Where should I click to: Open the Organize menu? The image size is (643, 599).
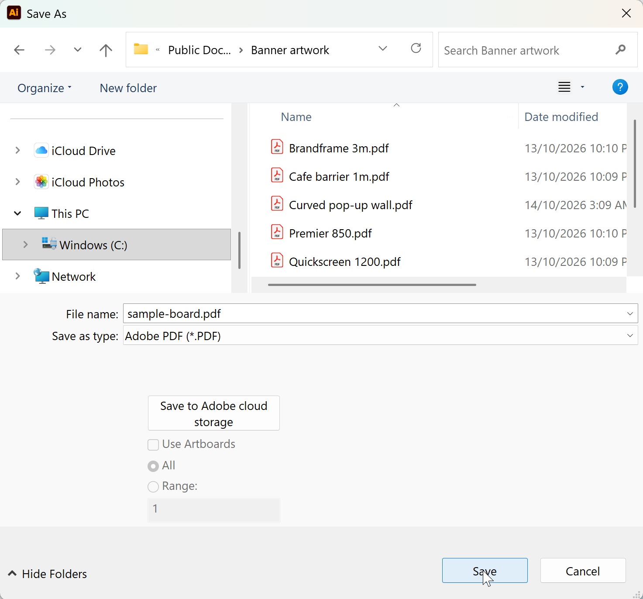click(45, 88)
